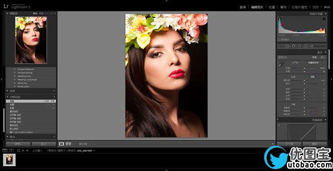Collapse the History panel triangle
333x171 pixels.
click(x=8, y=97)
